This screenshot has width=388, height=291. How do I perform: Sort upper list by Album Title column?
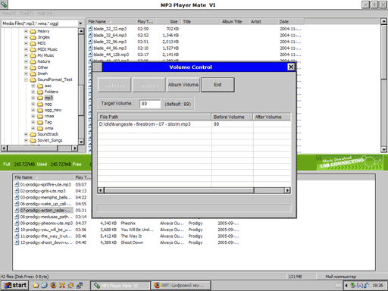click(234, 22)
